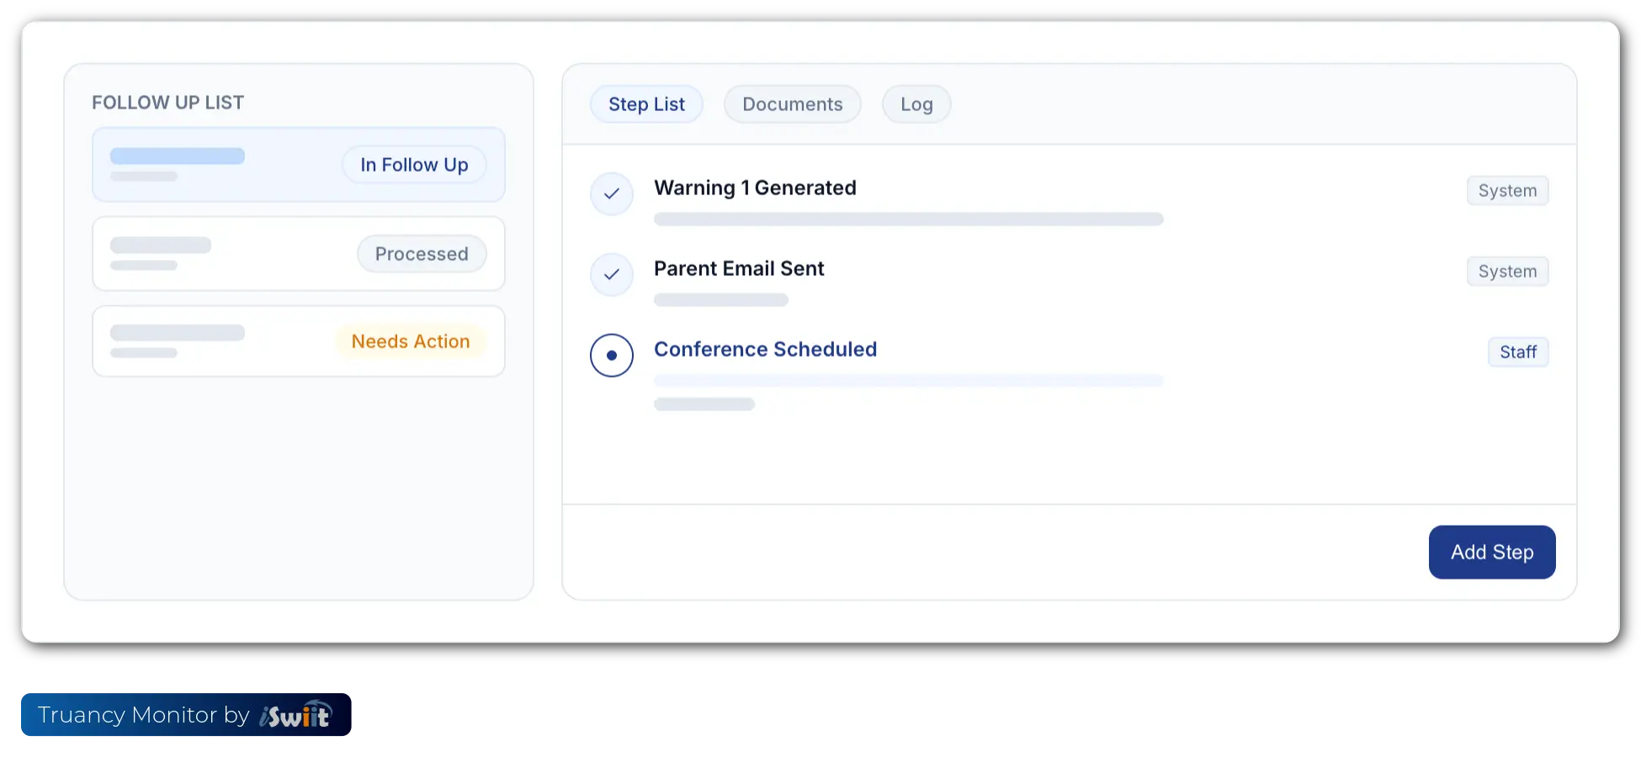Click the Add Step button
This screenshot has width=1641, height=757.
1491,552
